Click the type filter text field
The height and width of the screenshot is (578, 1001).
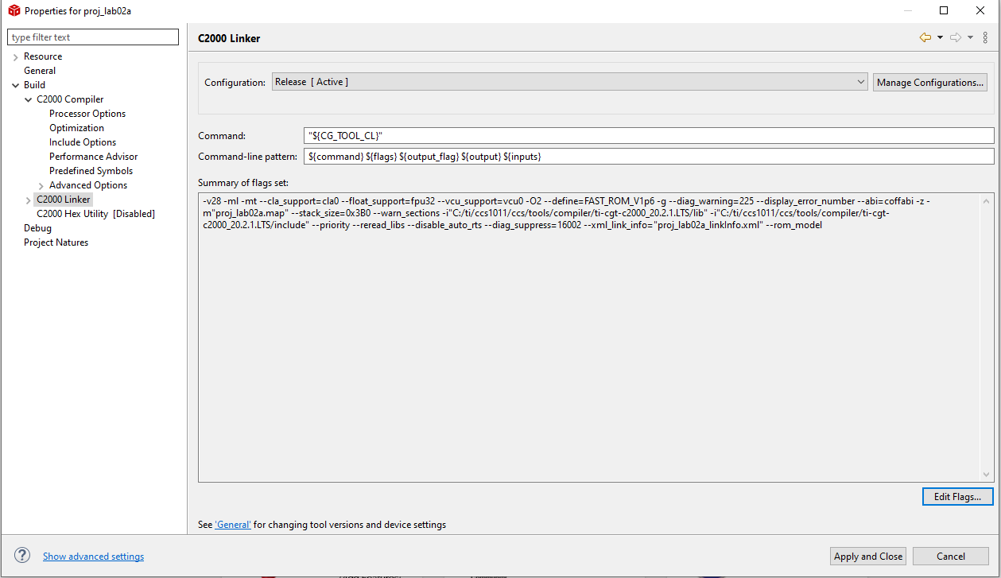pyautogui.click(x=93, y=37)
